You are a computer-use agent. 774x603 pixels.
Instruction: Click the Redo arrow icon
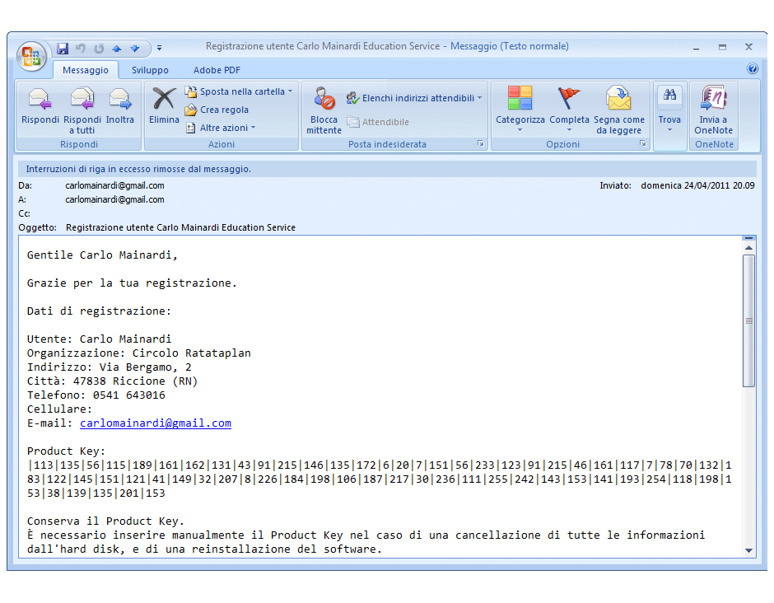point(99,49)
